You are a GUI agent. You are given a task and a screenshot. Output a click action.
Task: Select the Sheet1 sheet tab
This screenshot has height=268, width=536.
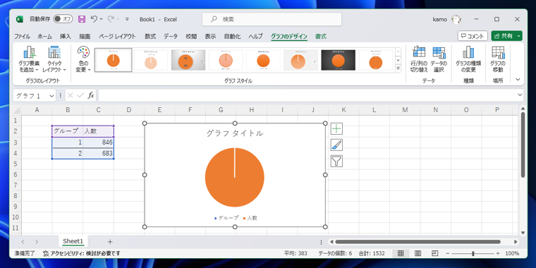pos(73,241)
